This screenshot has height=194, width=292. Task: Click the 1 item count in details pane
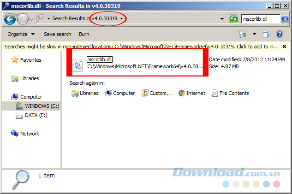pyautogui.click(x=47, y=176)
